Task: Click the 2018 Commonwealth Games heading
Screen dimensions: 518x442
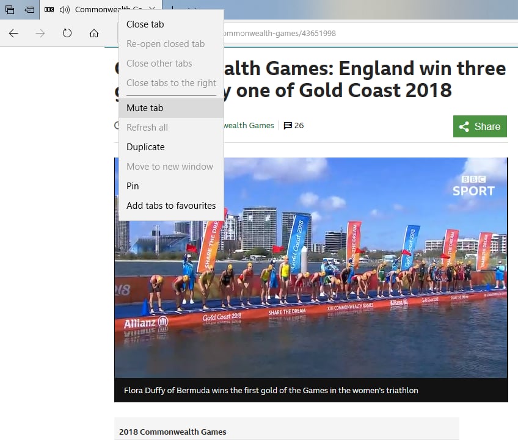Action: tap(172, 432)
